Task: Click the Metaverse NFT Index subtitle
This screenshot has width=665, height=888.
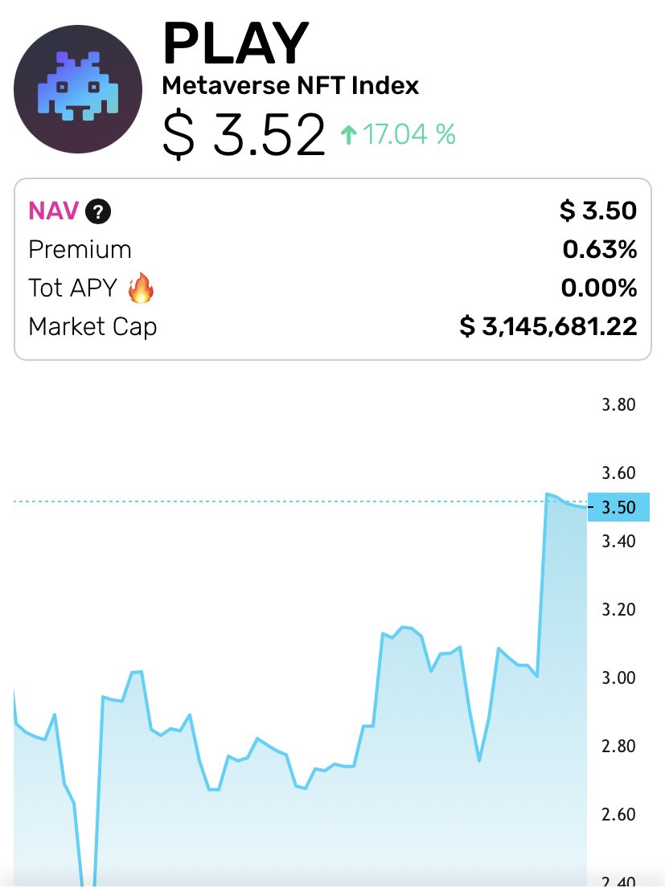Action: tap(290, 85)
